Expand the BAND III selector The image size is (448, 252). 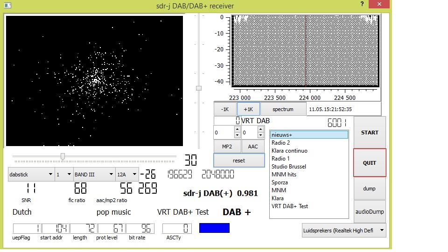[x=94, y=175]
